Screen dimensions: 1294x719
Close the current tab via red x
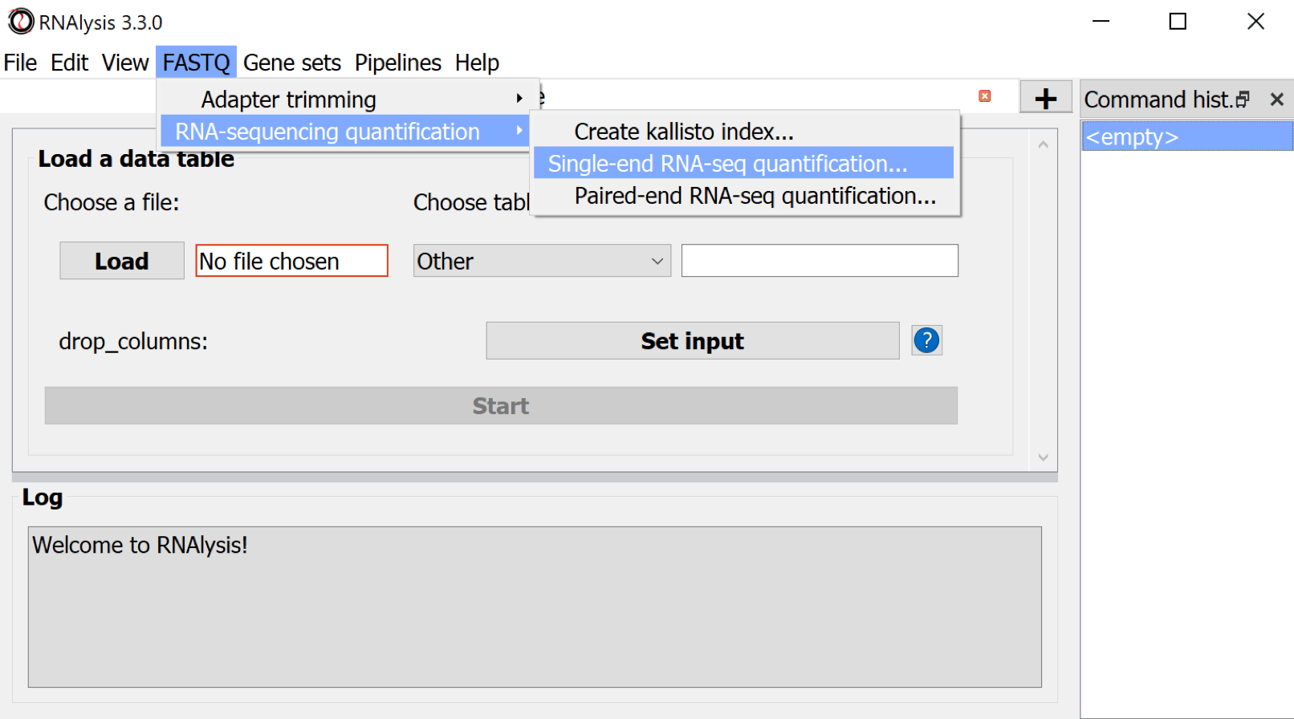[984, 96]
